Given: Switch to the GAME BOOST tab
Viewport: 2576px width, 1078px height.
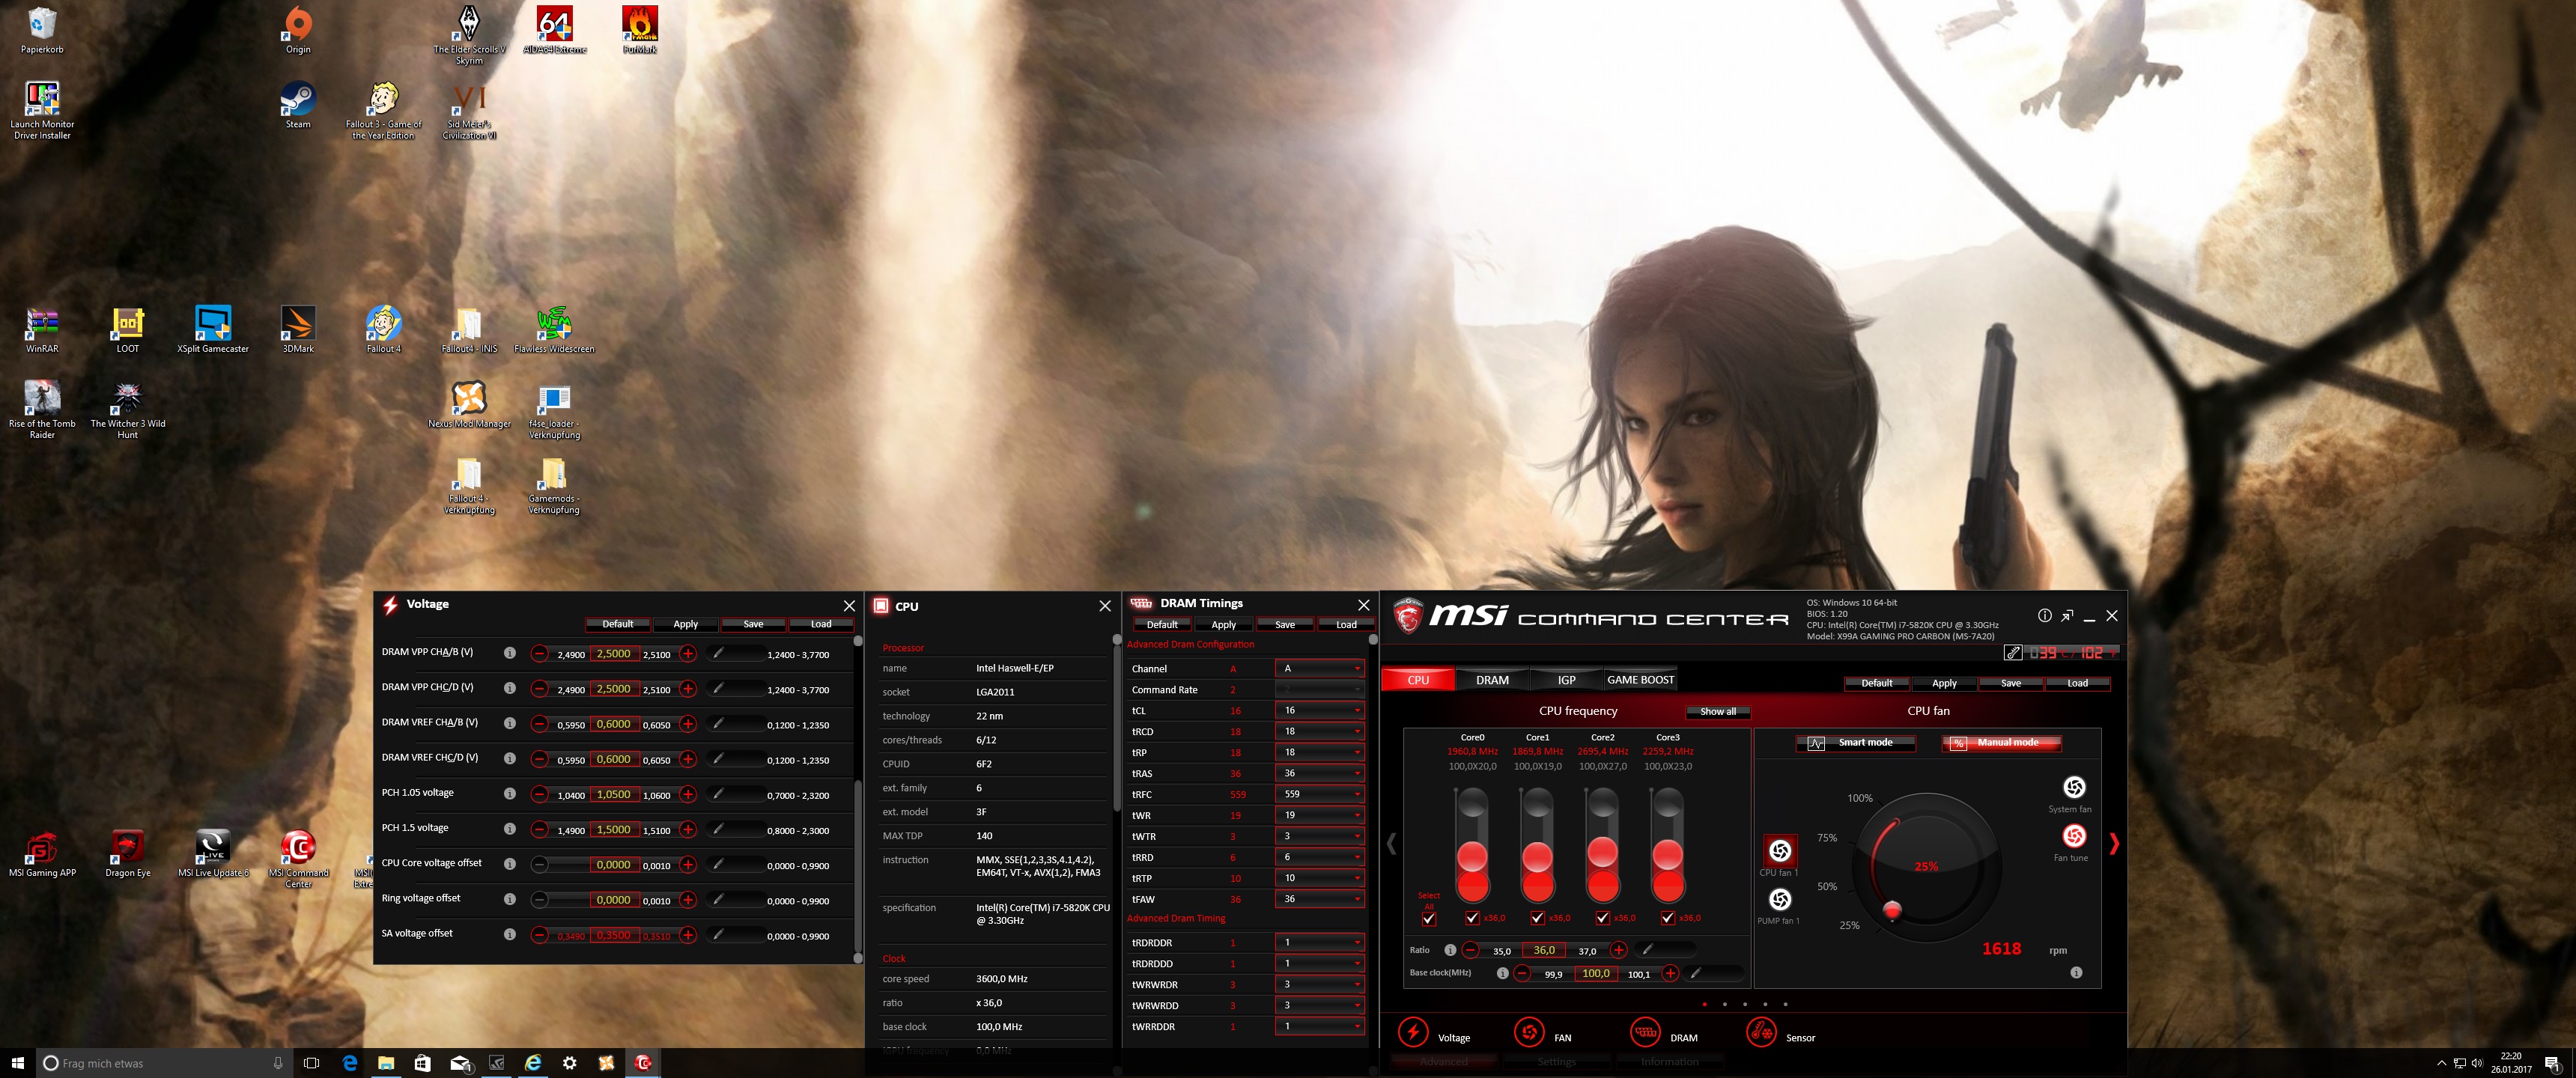Looking at the screenshot, I should click(x=1640, y=680).
